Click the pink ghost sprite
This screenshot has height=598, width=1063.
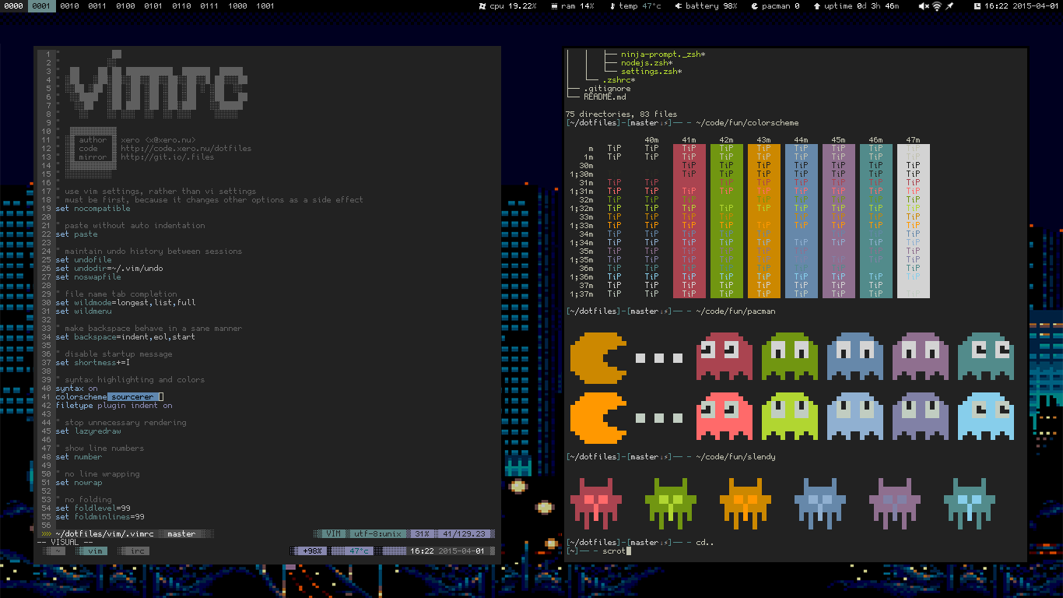(x=724, y=417)
